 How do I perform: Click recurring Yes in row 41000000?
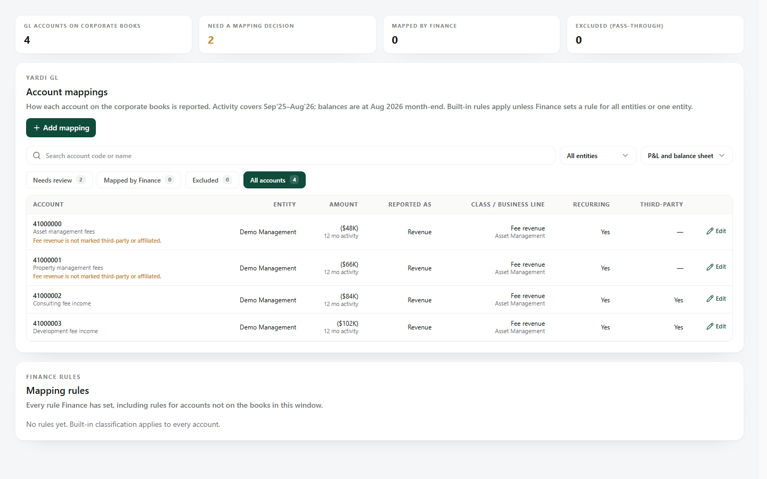[x=606, y=232]
